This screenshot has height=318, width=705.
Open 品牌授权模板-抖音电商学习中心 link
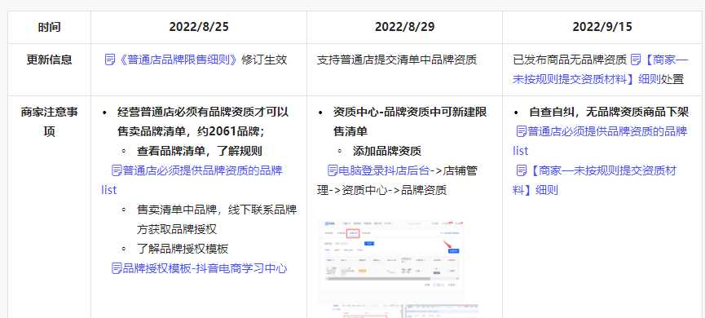click(199, 268)
